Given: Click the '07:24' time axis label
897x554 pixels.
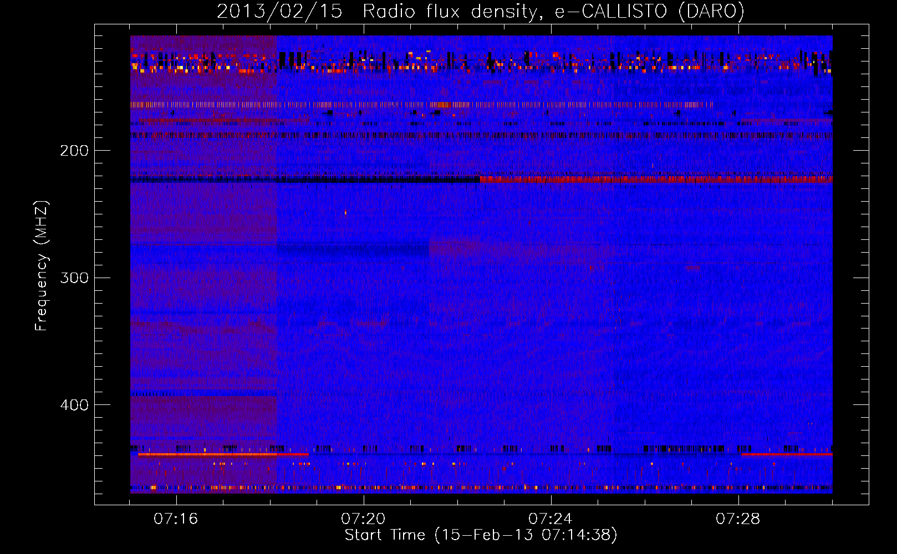Looking at the screenshot, I should pyautogui.click(x=551, y=519).
